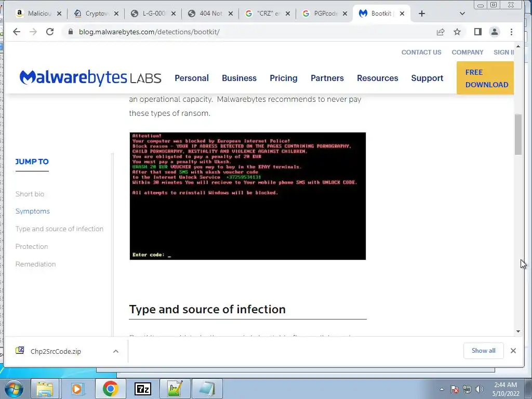This screenshot has width=532, height=399.
Task: Expand Chp2SrcCode.zip download options chevron
Action: [x=116, y=351]
